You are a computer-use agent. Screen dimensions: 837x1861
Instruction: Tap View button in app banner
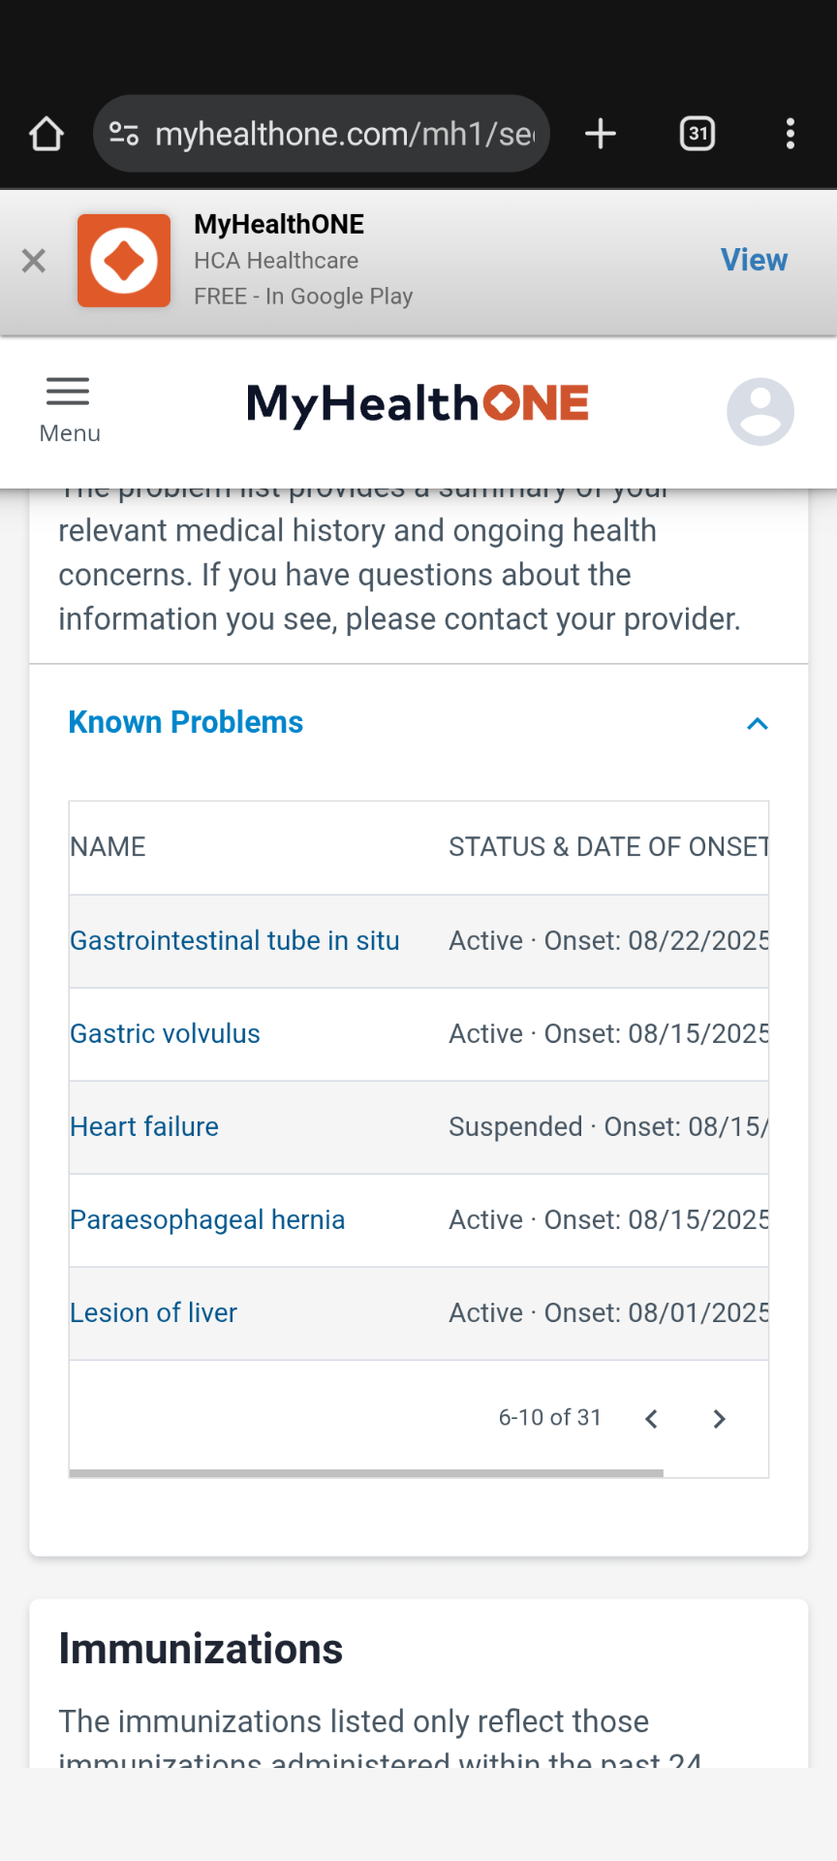point(754,260)
